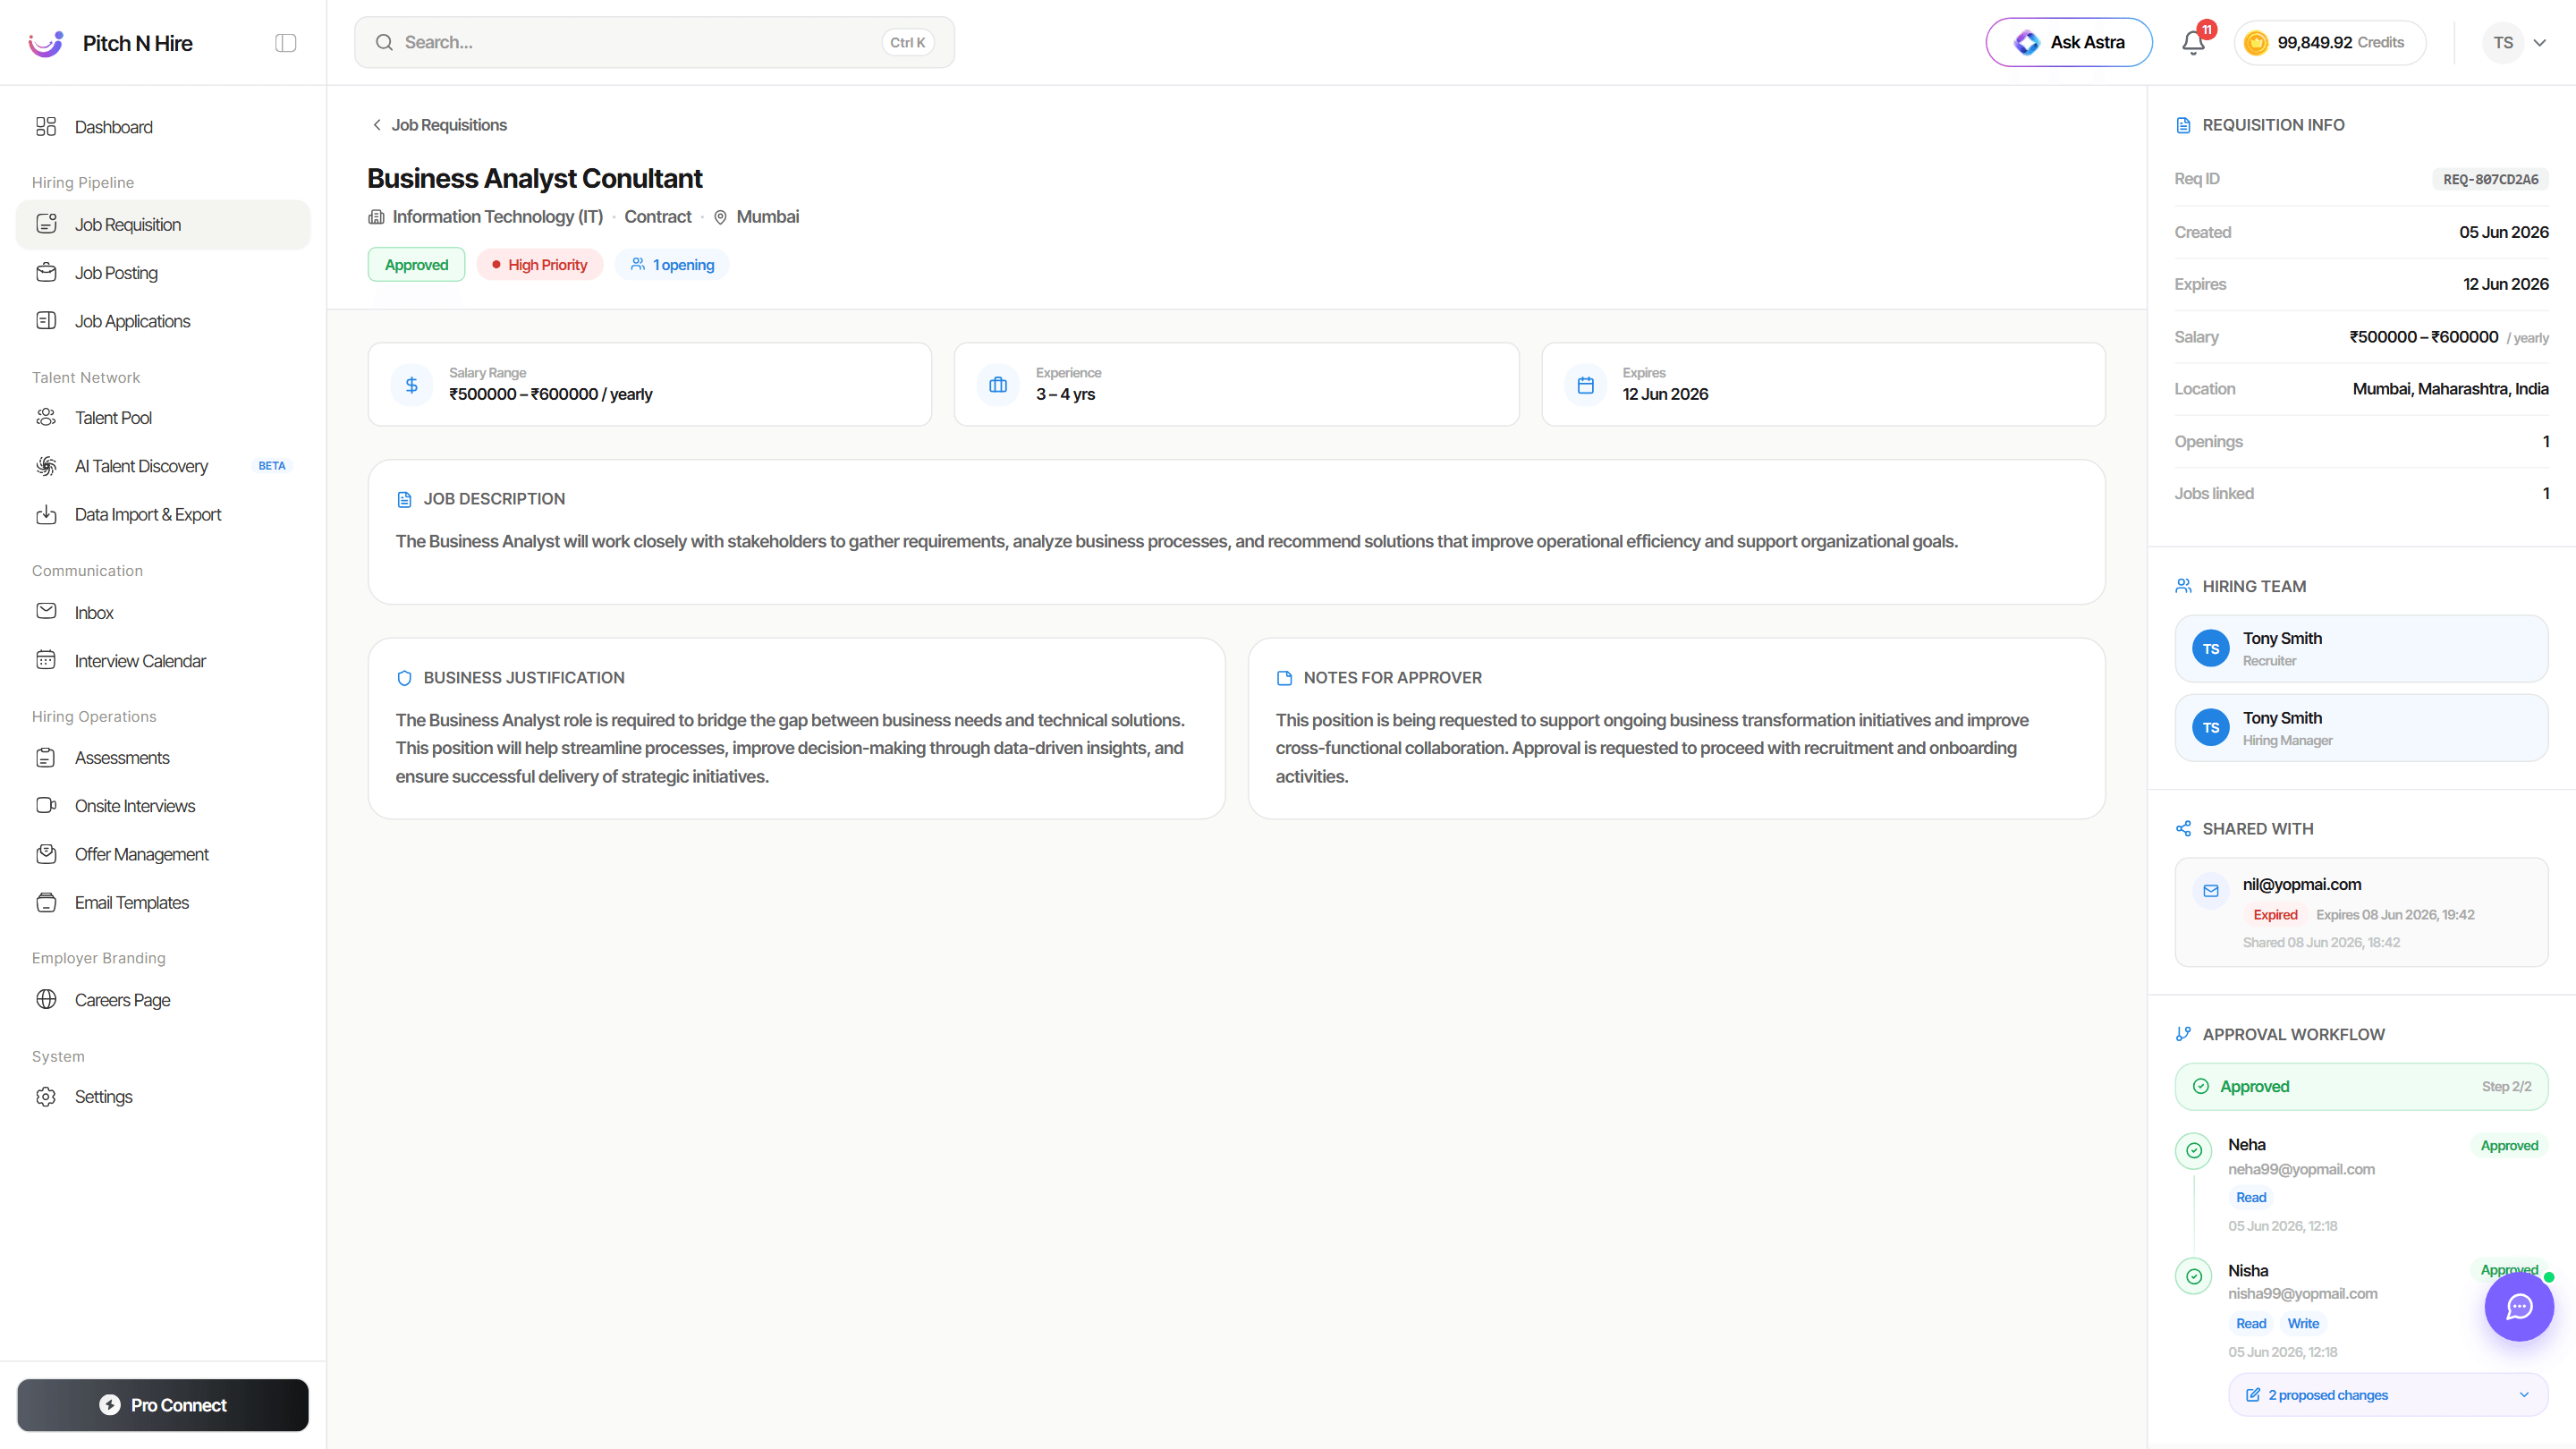
Task: Open Job Requisition in sidebar
Action: [x=163, y=225]
